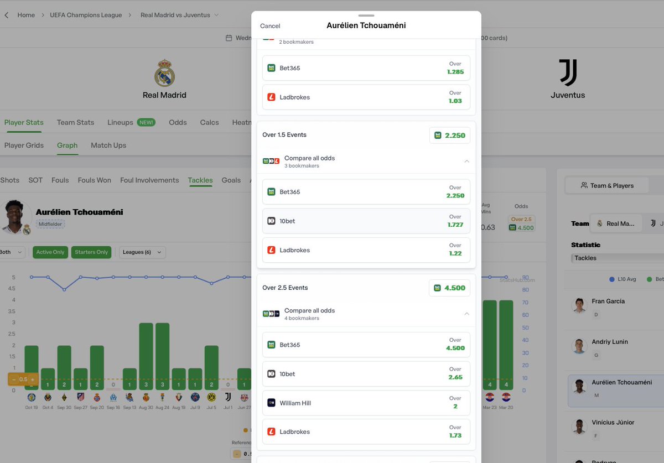This screenshot has width=664, height=463.
Task: Select 10bet Over 2.65 odds row
Action: [x=366, y=374]
